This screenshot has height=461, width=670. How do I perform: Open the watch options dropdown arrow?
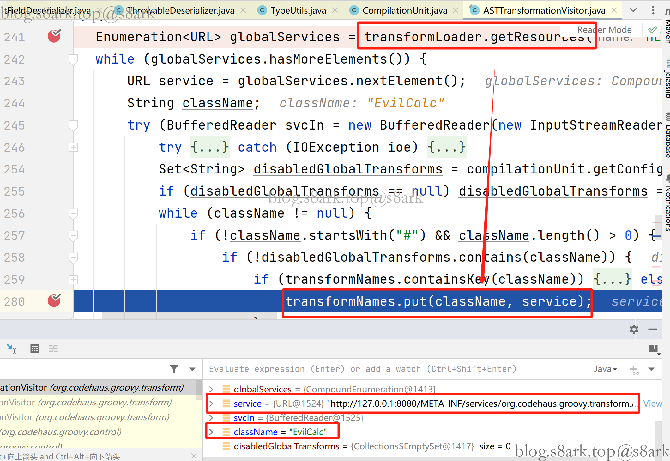[x=651, y=369]
